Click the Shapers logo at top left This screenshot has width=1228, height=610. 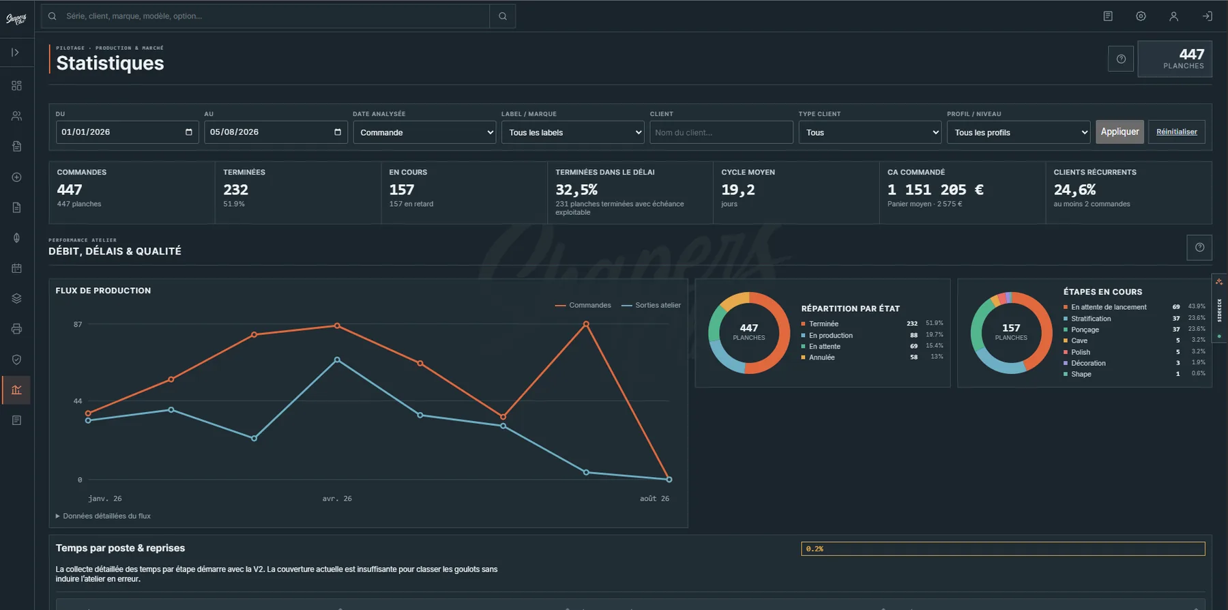click(x=16, y=18)
